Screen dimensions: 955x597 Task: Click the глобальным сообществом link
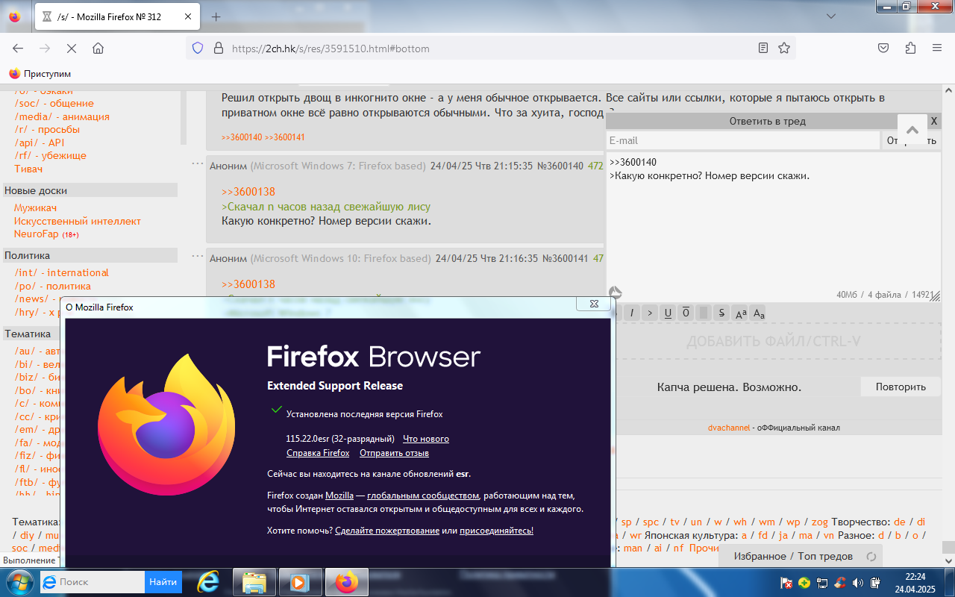click(422, 496)
